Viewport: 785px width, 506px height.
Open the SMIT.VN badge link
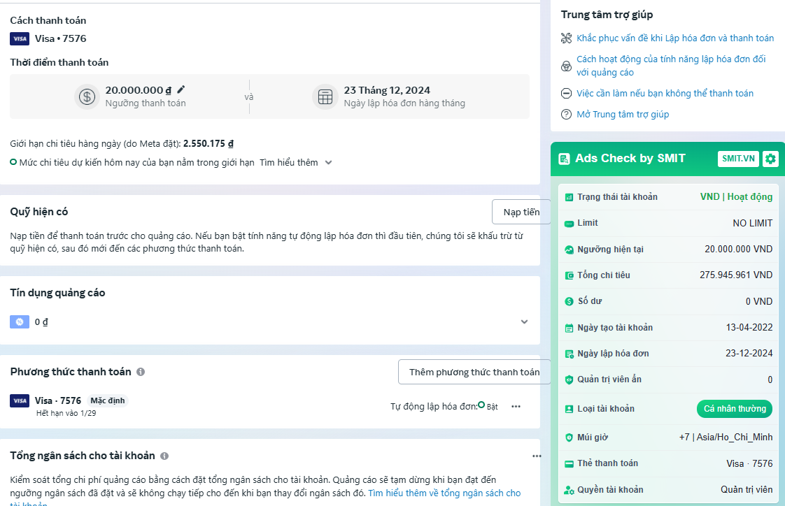pos(738,159)
